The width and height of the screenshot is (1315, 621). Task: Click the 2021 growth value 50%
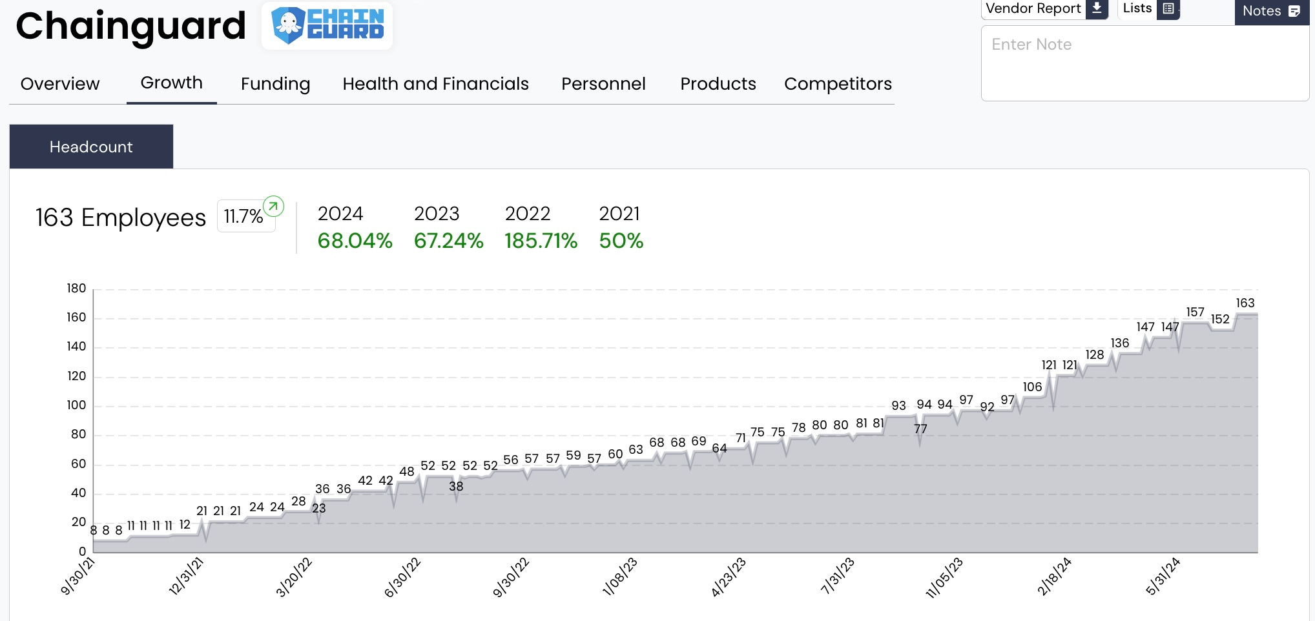point(621,241)
